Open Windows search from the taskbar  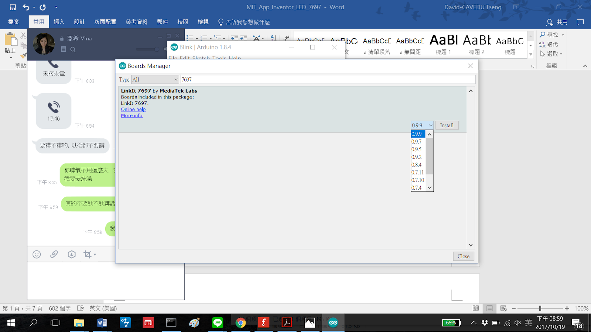(33, 323)
